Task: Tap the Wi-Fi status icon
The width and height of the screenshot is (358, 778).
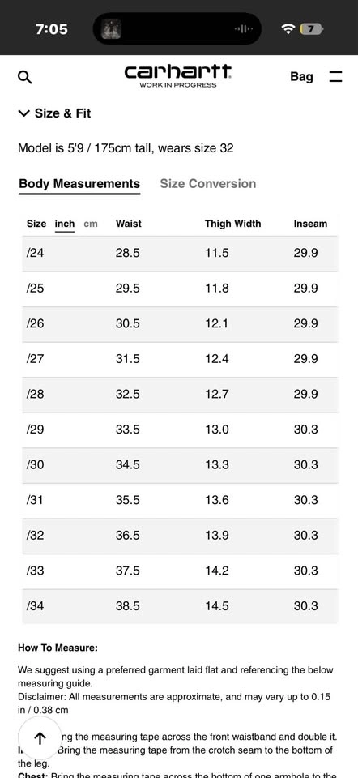Action: pos(288,29)
